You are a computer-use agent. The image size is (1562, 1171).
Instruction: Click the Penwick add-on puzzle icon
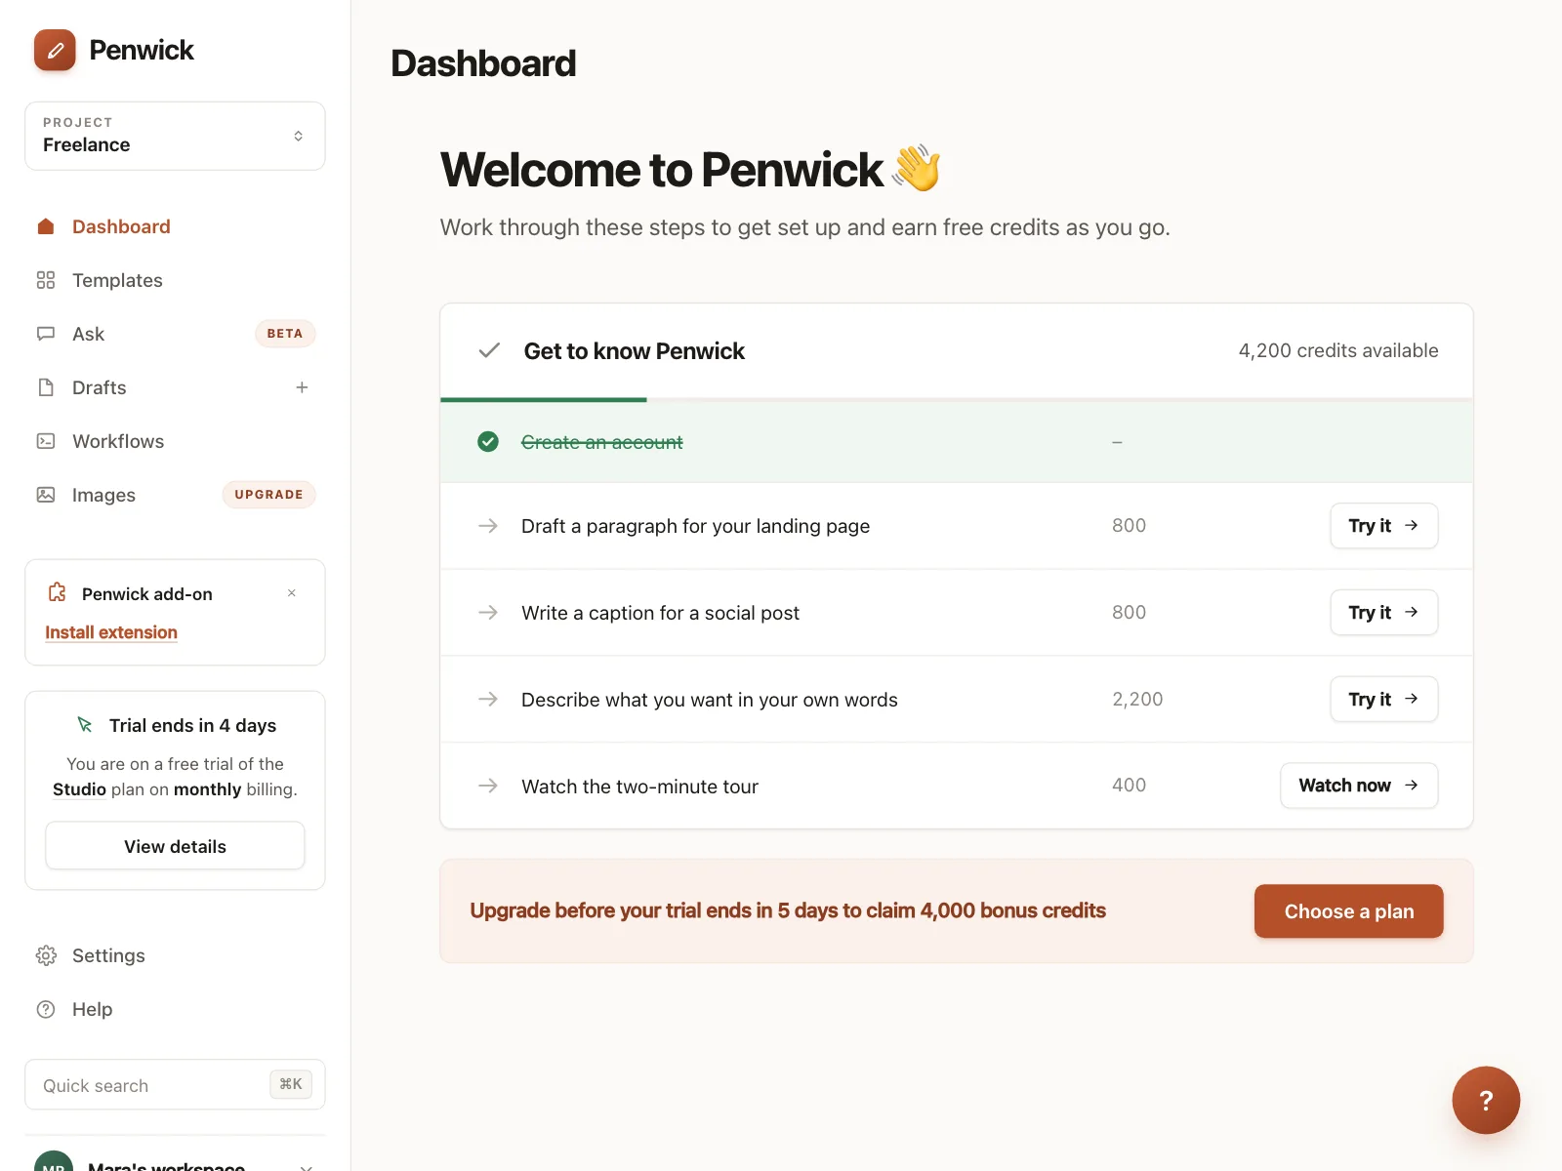pyautogui.click(x=58, y=592)
